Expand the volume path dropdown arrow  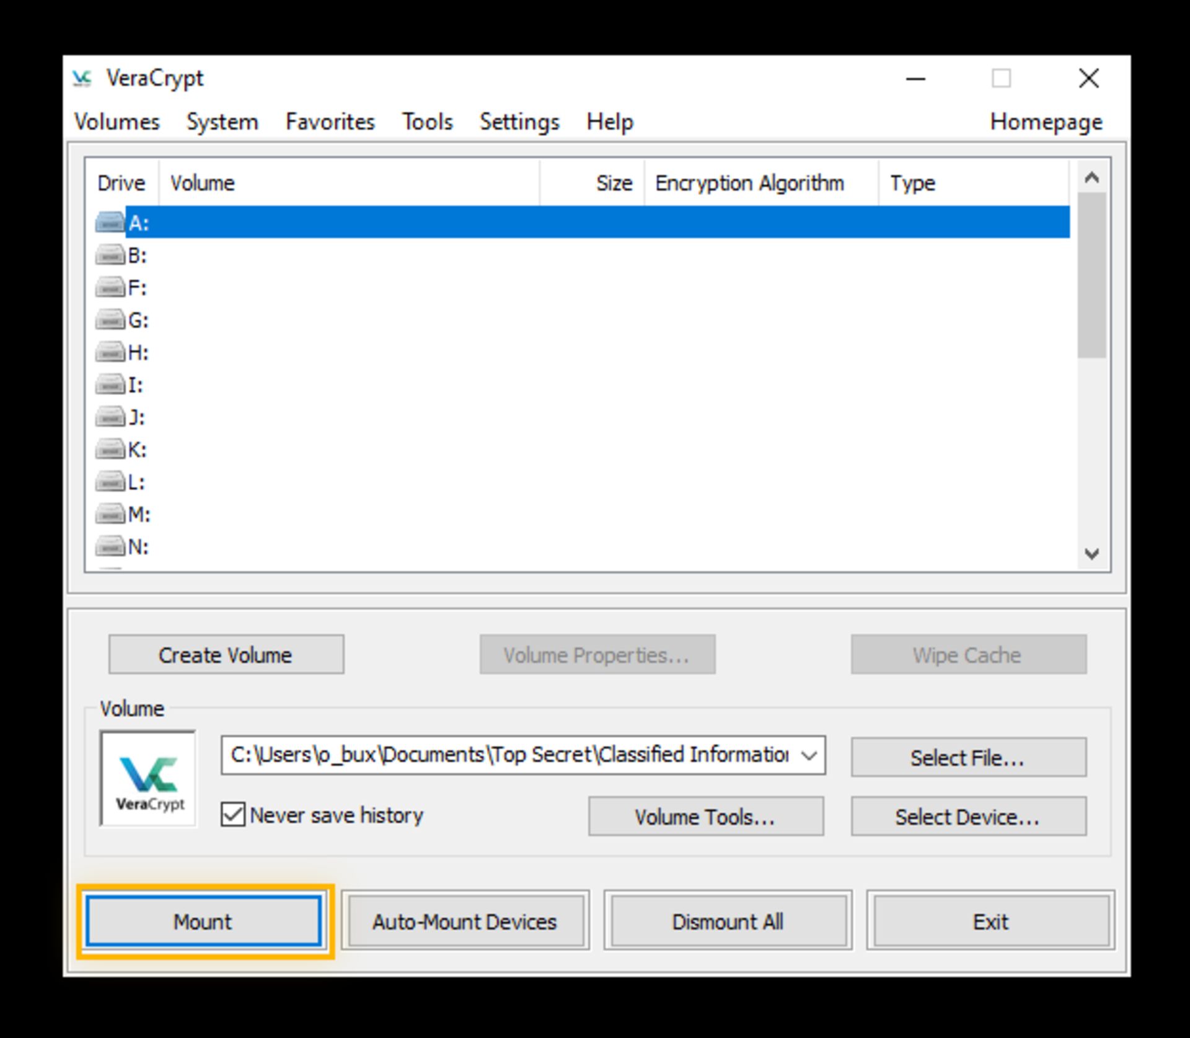coord(808,755)
